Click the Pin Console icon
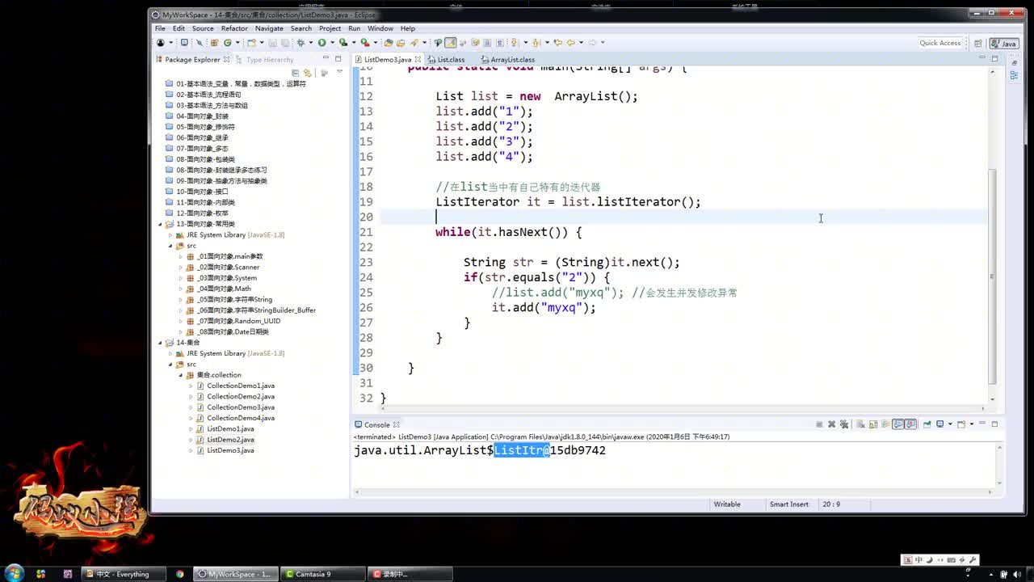The width and height of the screenshot is (1034, 582). click(927, 424)
